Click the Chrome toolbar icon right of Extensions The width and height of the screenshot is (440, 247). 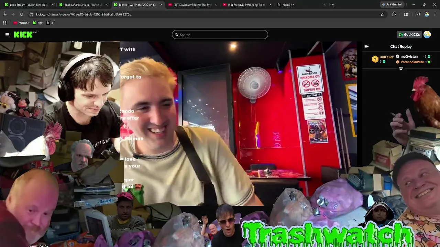click(x=406, y=14)
